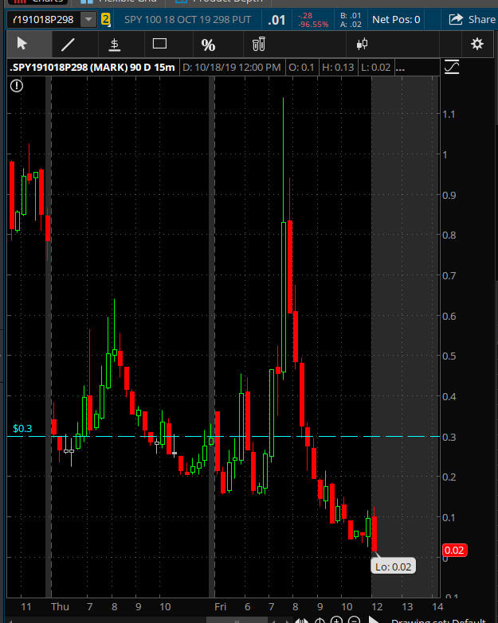This screenshot has width=498, height=623.
Task: Open the symbol dropdown arrow
Action: [88, 19]
